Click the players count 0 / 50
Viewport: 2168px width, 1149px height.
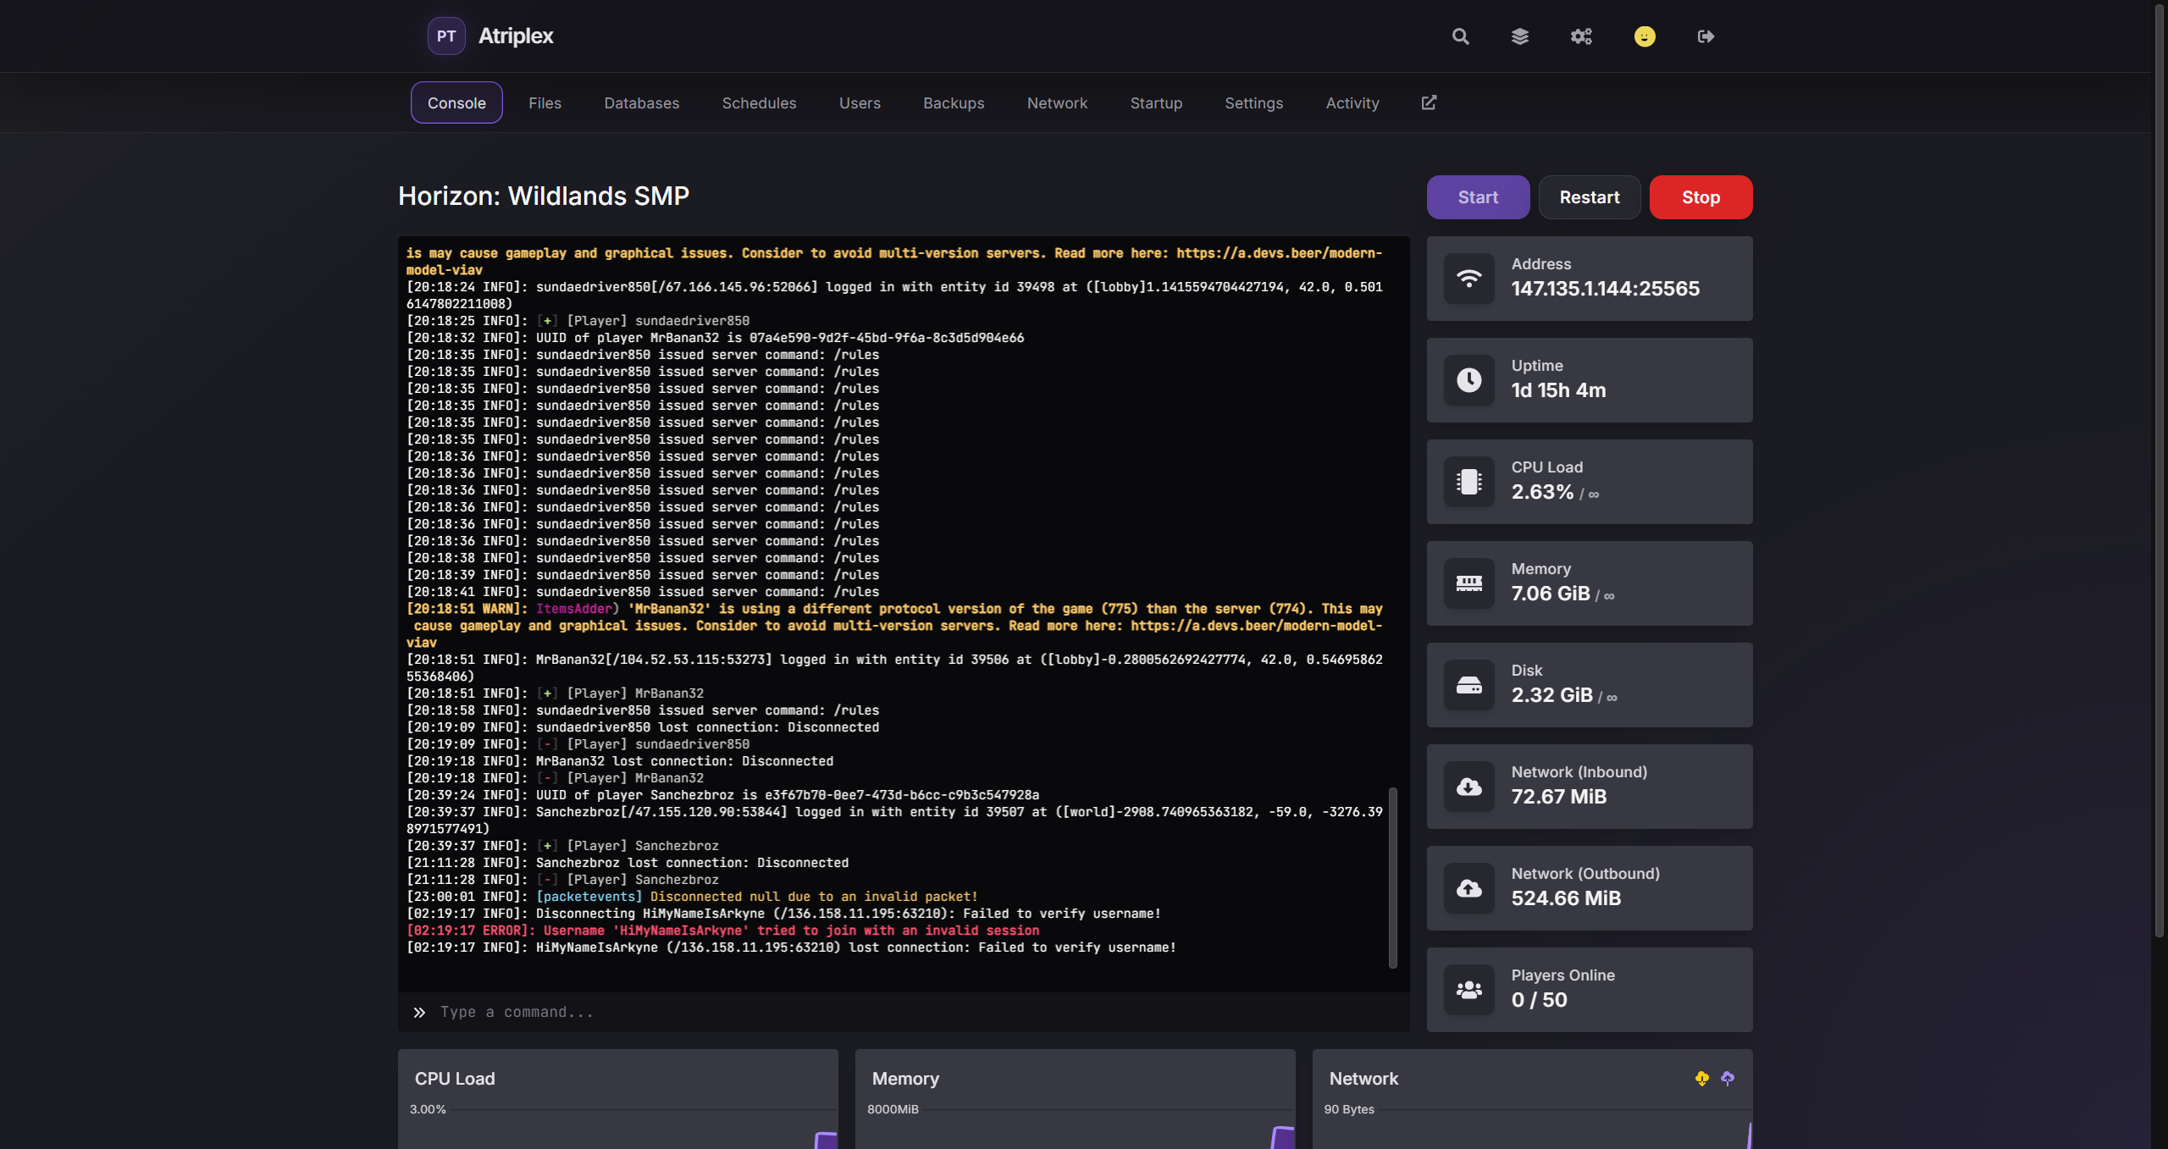coord(1539,1000)
